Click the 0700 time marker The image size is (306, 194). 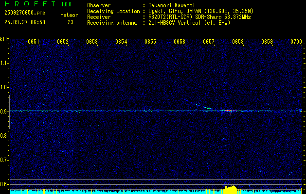(x=296, y=42)
